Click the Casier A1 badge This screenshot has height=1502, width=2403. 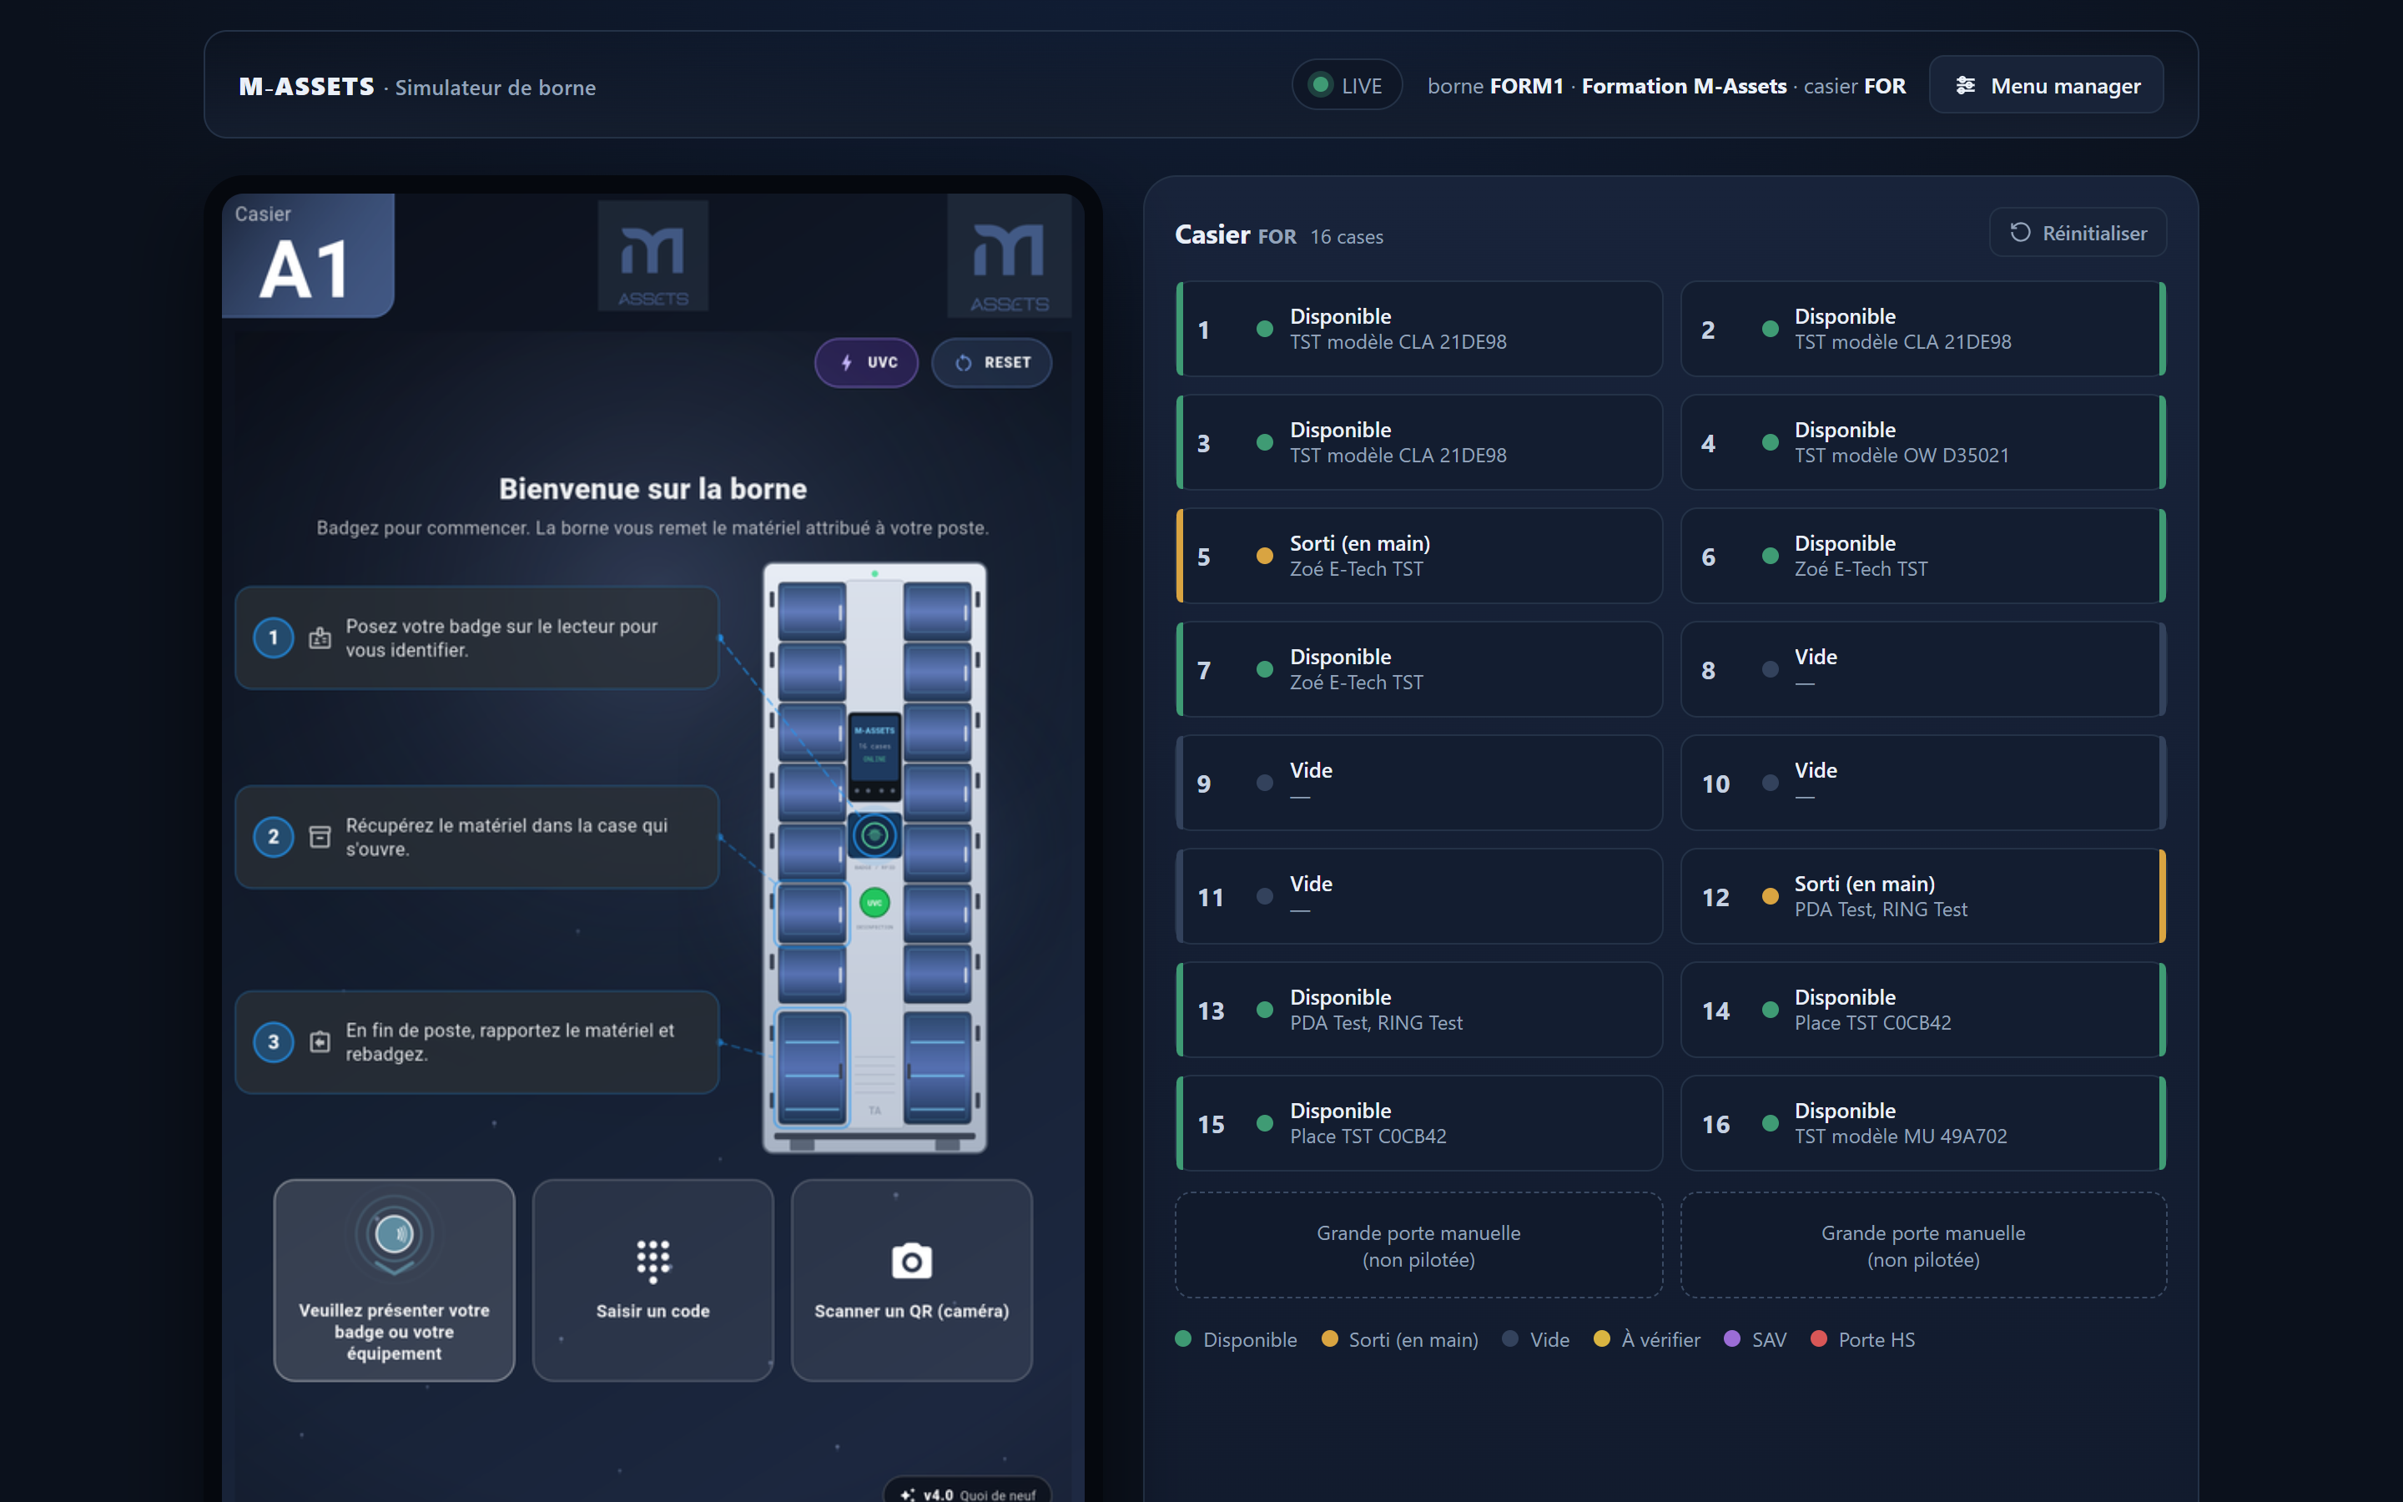coord(308,256)
